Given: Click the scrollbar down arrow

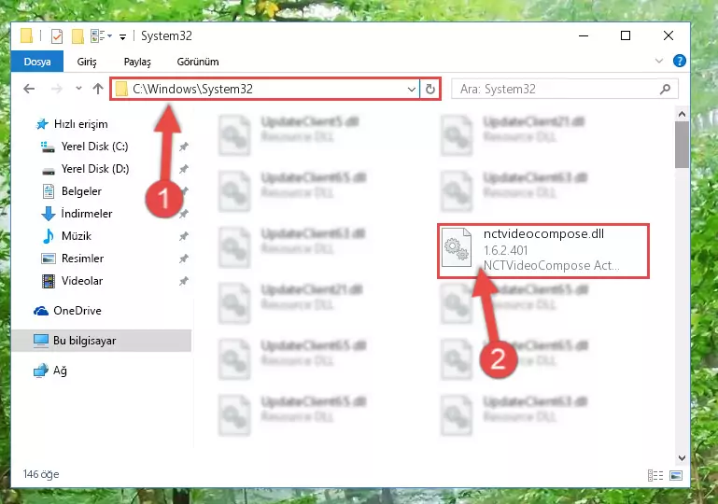Looking at the screenshot, I should pos(682,458).
